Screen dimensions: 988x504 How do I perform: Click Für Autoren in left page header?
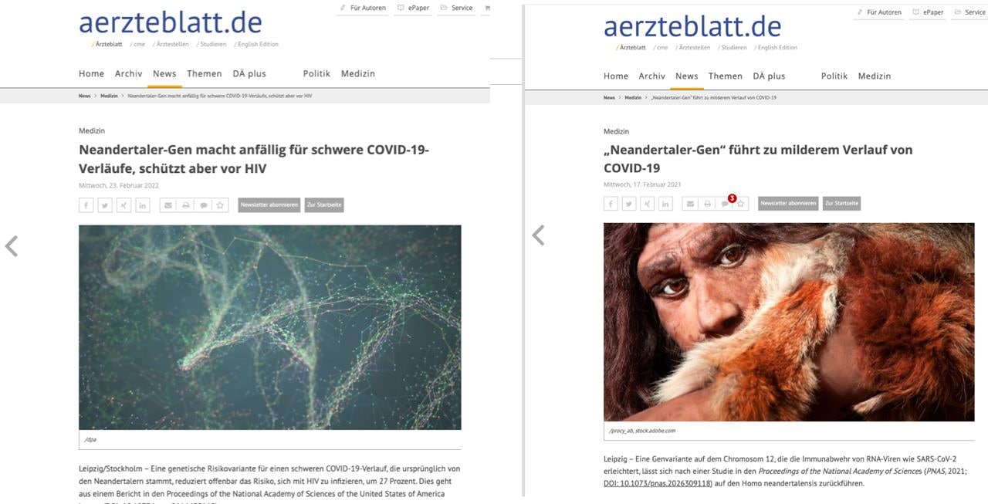[362, 8]
